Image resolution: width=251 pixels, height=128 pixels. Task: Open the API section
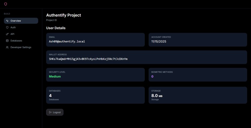tap(21, 34)
